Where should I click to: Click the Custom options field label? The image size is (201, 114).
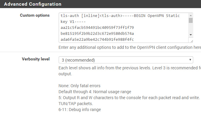click(35, 15)
